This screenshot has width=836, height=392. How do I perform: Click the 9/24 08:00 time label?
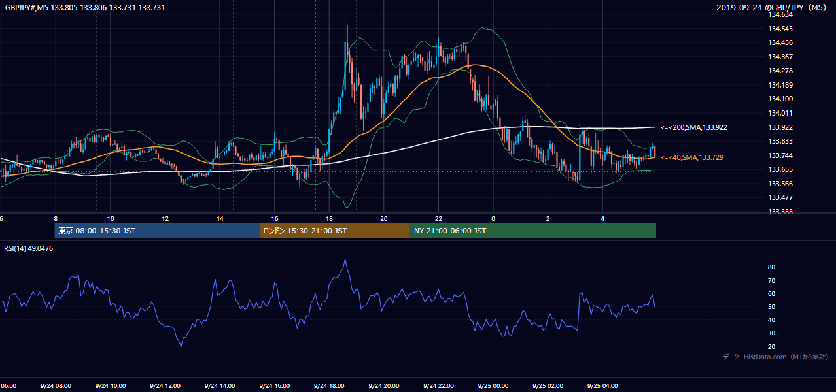coord(56,386)
